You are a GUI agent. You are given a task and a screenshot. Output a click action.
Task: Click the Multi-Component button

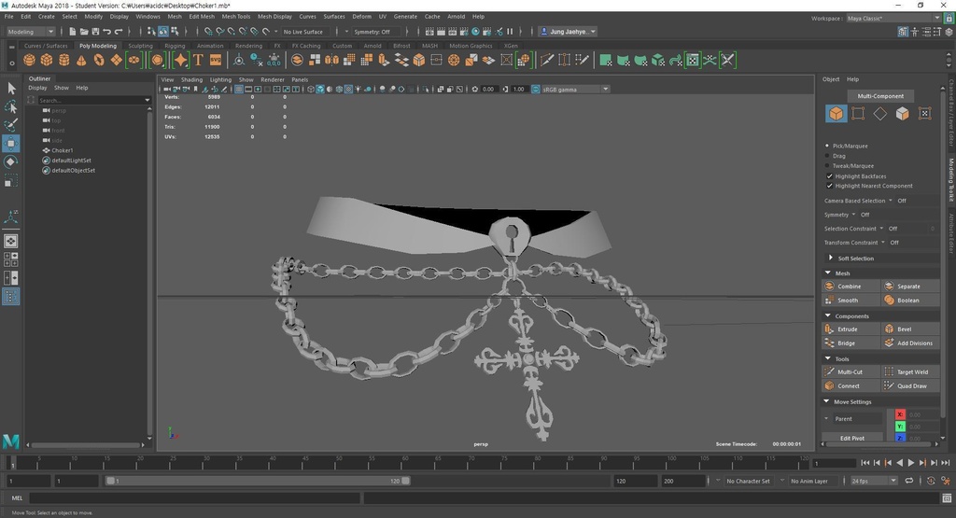pyautogui.click(x=879, y=96)
